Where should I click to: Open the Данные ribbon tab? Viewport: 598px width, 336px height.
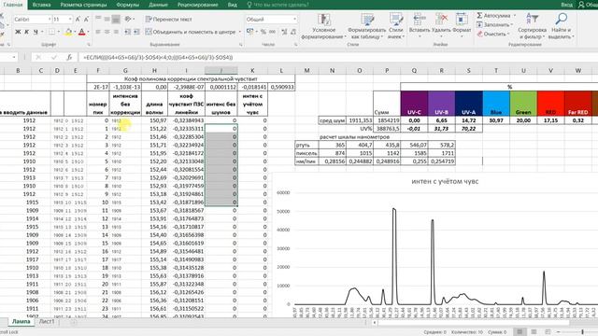point(158,5)
